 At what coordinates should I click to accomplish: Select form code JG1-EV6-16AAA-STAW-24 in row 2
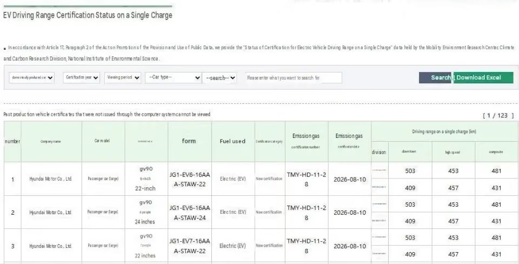click(190, 213)
